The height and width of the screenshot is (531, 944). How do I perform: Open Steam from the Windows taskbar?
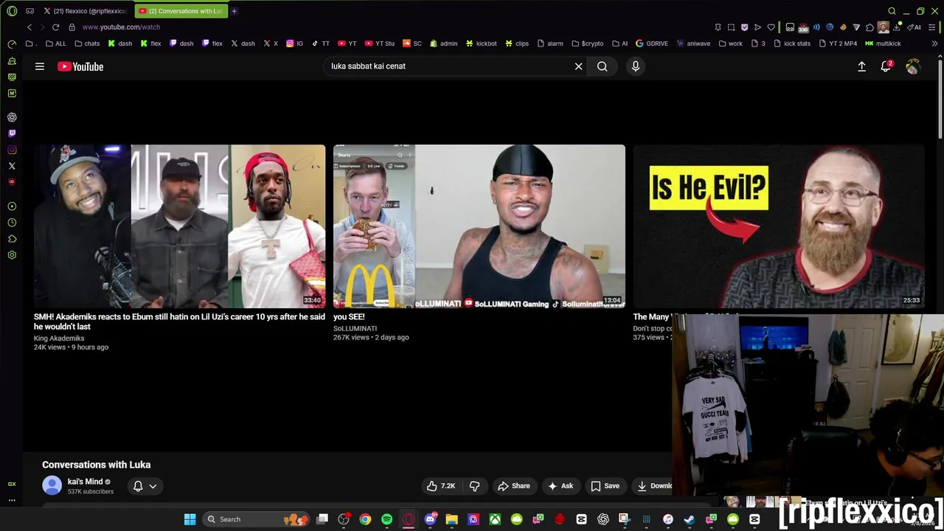click(x=690, y=519)
